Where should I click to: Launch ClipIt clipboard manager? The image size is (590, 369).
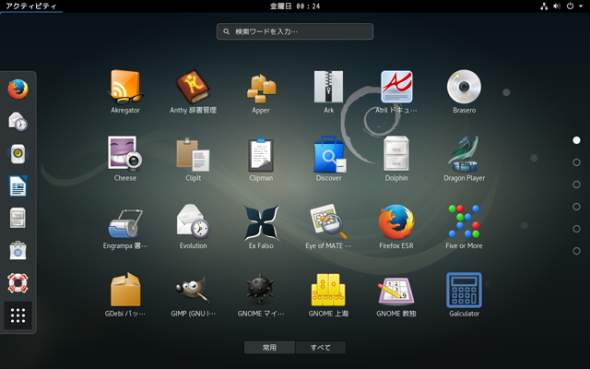point(193,159)
